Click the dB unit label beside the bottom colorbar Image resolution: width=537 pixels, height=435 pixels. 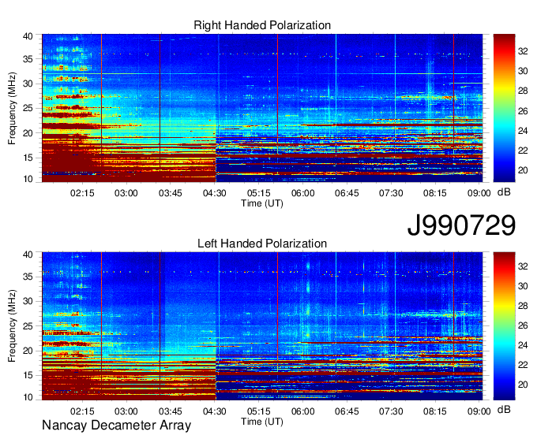(504, 410)
